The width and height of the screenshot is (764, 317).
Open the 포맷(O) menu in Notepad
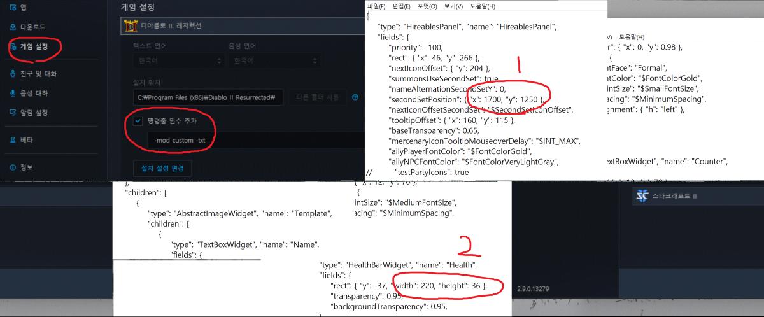tap(427, 6)
